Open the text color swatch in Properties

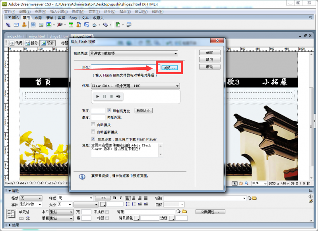click(x=103, y=204)
